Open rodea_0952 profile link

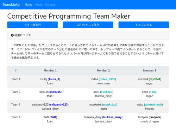[x=107, y=79]
